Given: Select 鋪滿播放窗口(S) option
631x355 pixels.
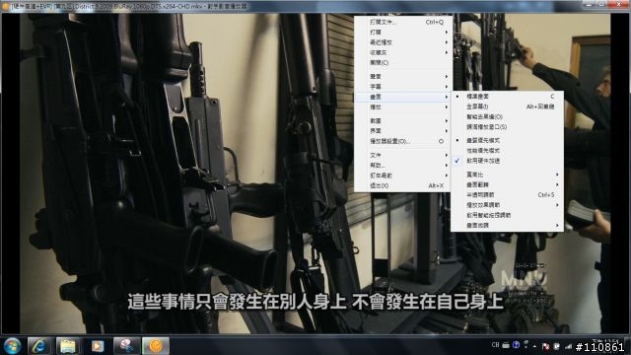Looking at the screenshot, I should point(507,127).
